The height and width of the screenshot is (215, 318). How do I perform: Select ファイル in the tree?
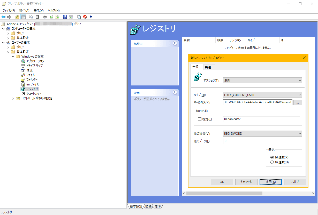31,75
